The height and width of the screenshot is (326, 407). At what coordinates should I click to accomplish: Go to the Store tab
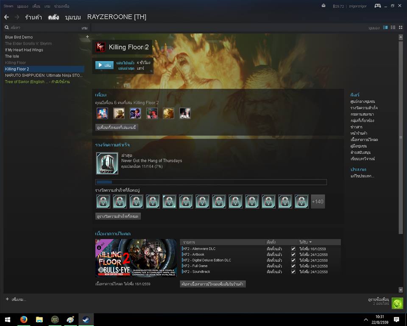pos(33,17)
